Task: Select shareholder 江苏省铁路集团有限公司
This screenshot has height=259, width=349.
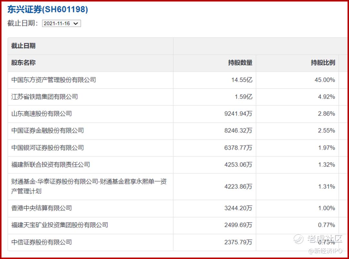Action: tap(45, 97)
